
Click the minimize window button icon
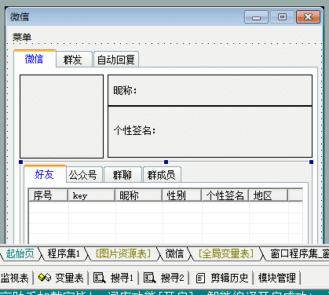(256, 17)
